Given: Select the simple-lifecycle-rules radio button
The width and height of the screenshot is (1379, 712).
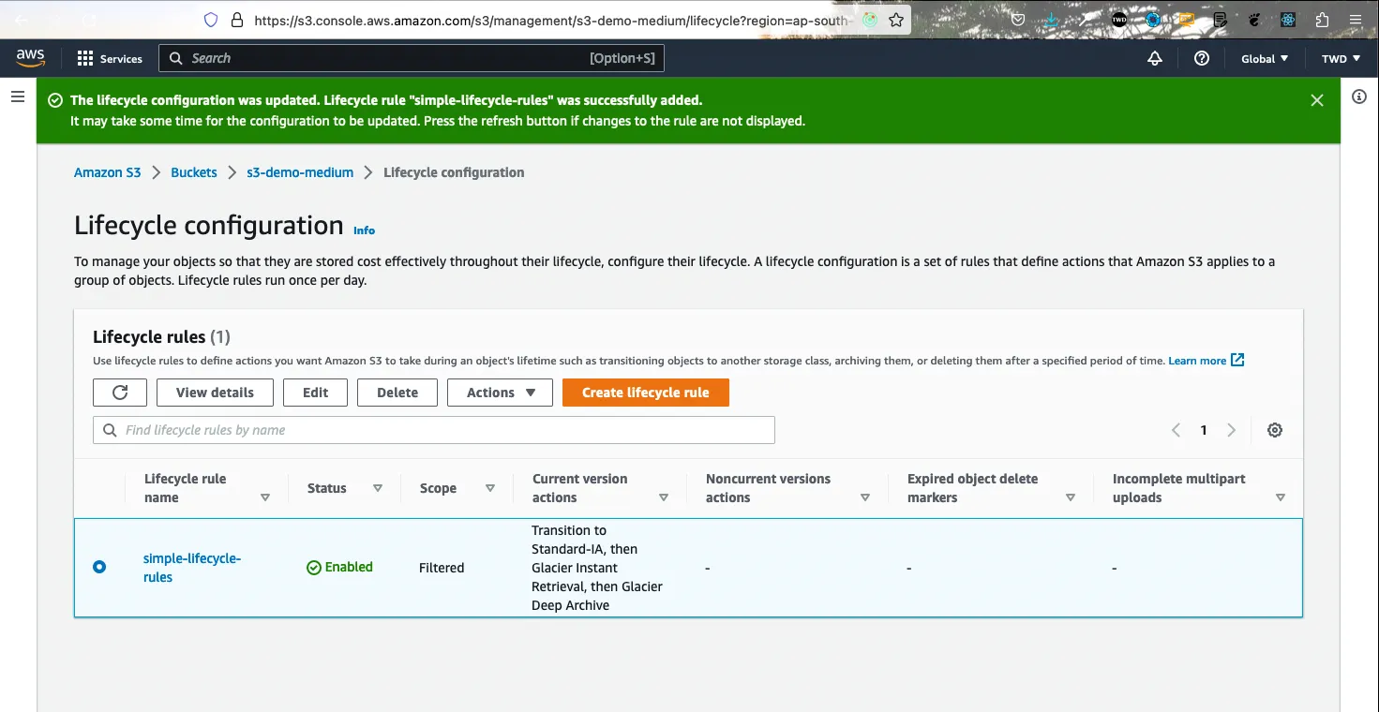Looking at the screenshot, I should pos(99,567).
